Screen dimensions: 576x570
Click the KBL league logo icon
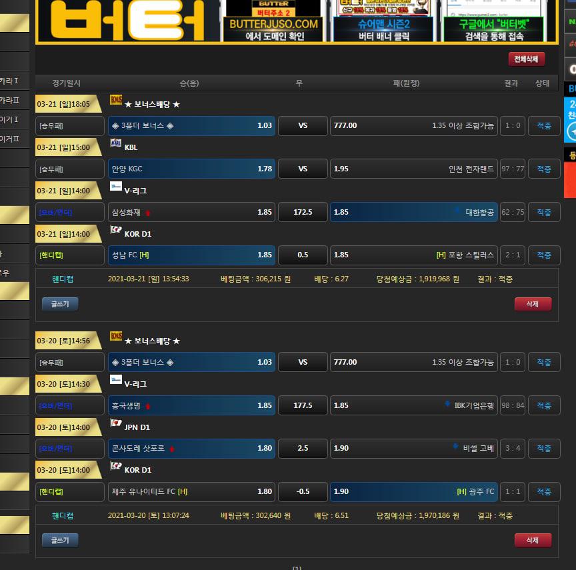coord(116,143)
